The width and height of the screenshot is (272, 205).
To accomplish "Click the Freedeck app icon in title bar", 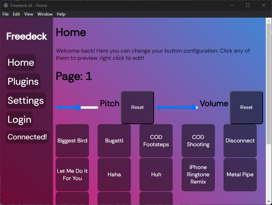I will click(x=6, y=5).
